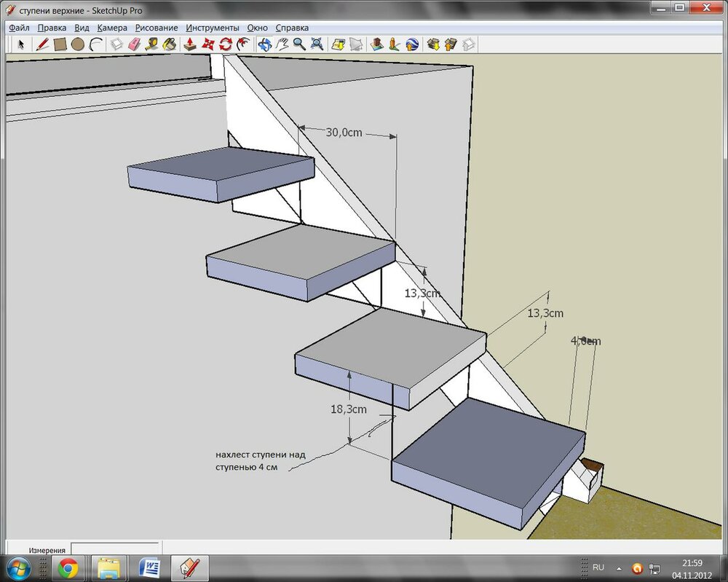Select the arrow Select tool
Image resolution: width=728 pixels, height=582 pixels.
21,44
